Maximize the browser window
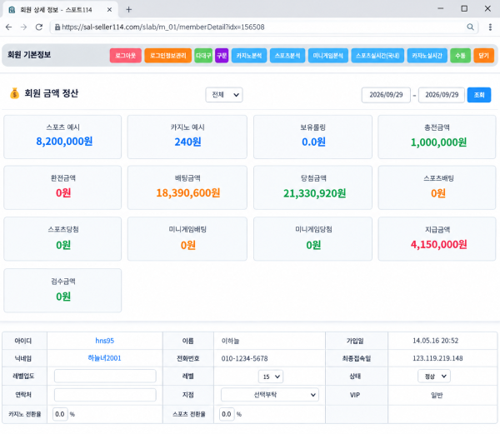500x434 pixels. pyautogui.click(x=464, y=8)
